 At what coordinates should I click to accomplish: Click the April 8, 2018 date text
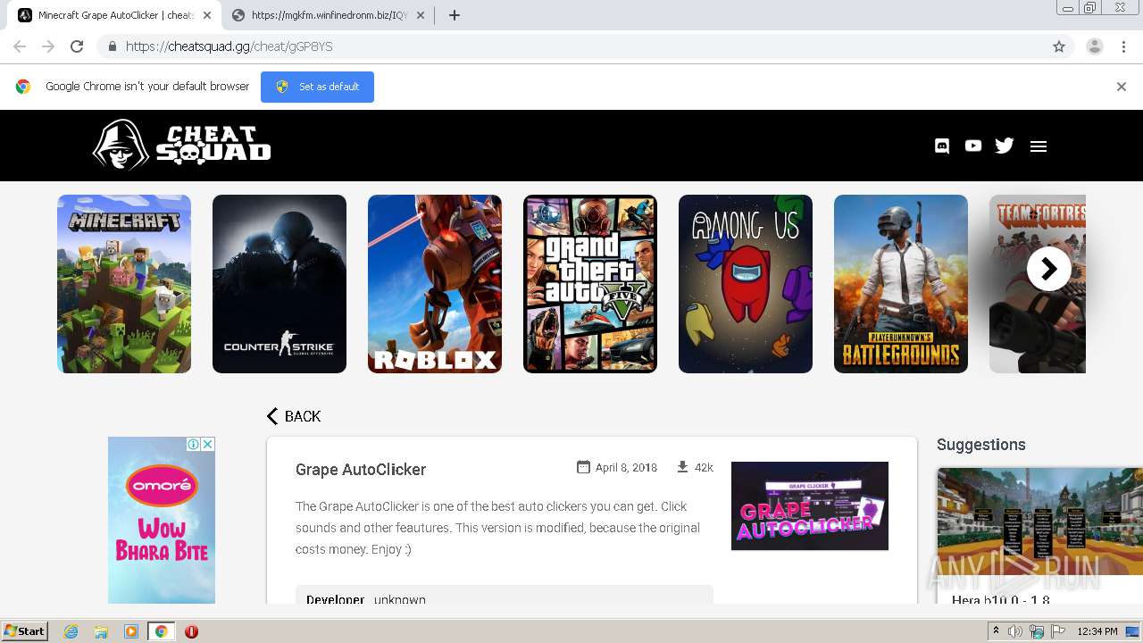pos(626,468)
